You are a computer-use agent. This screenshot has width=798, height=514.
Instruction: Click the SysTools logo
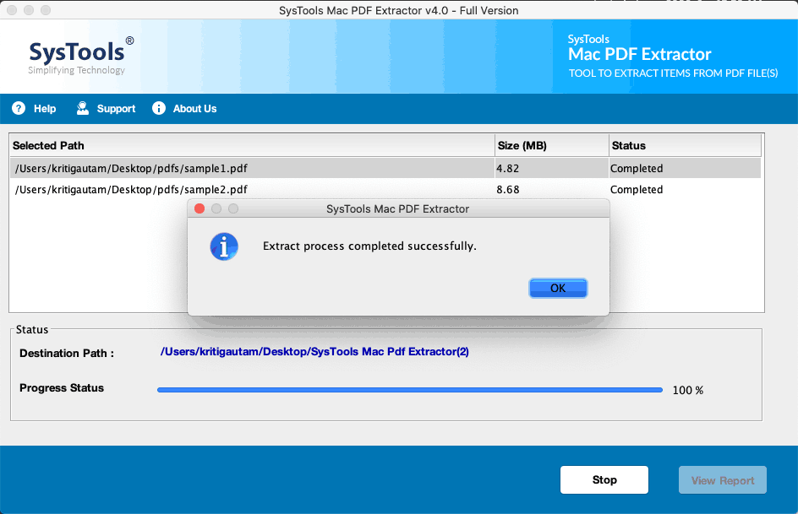click(x=81, y=56)
